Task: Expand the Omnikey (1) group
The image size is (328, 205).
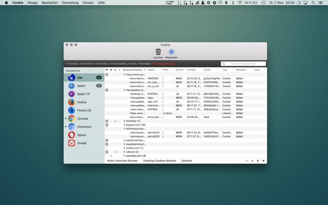Action: (x=125, y=121)
